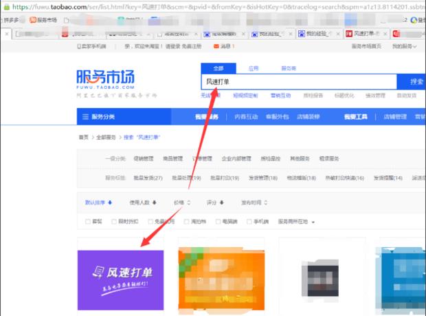Expand the 我的服务 dropdown
426x316 pixels.
(404, 47)
